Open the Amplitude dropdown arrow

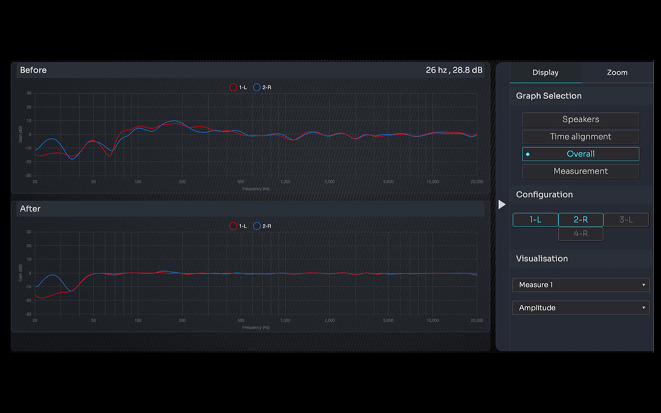click(x=643, y=308)
